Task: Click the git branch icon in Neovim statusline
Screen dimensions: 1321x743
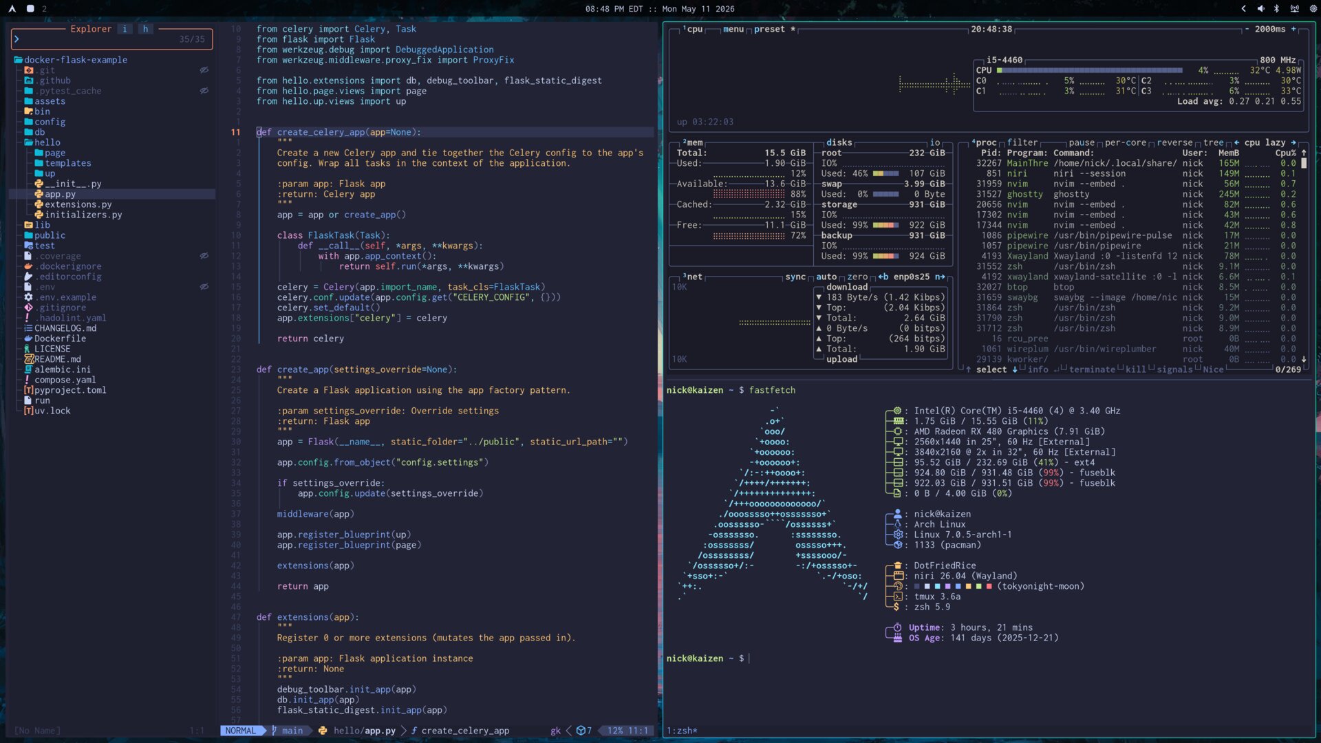Action: pyautogui.click(x=274, y=731)
